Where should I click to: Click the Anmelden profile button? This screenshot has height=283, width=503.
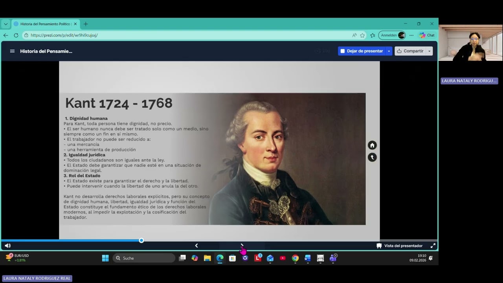(x=392, y=35)
